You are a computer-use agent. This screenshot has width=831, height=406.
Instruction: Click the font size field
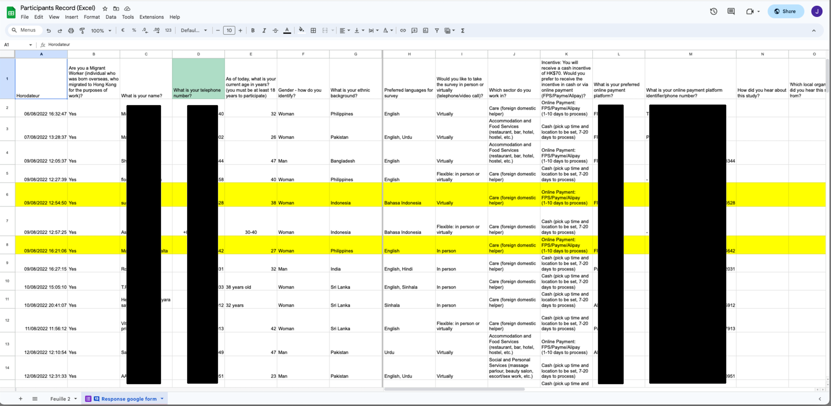tap(229, 31)
